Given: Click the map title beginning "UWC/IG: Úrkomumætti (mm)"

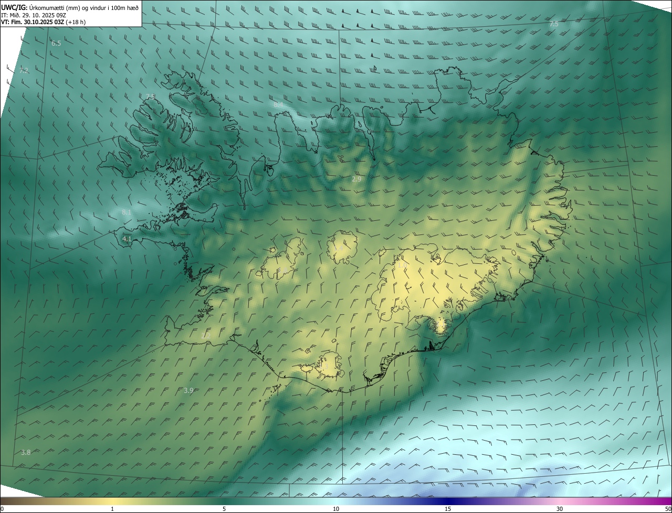Looking at the screenshot, I should [70, 7].
